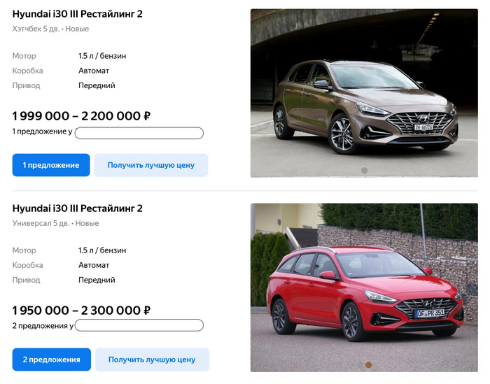The image size is (490, 384).
Task: Open the hatchback Hyundai i30 III title link
Action: coord(77,14)
